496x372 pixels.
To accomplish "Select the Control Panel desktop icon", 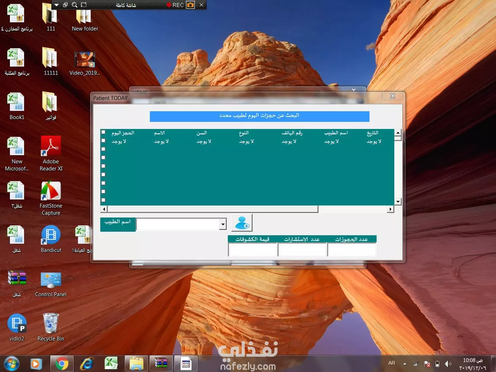I will (51, 284).
